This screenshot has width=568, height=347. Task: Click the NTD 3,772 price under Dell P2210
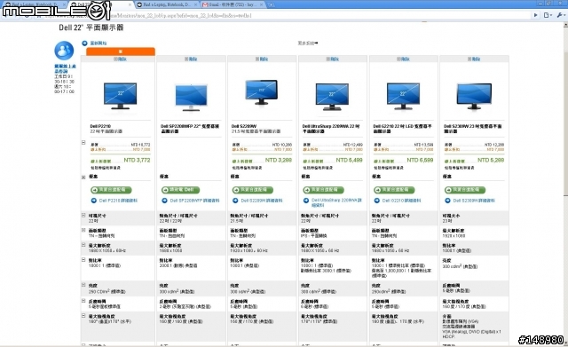pos(137,160)
